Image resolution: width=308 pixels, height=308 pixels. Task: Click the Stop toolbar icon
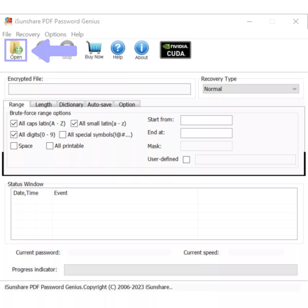click(67, 50)
